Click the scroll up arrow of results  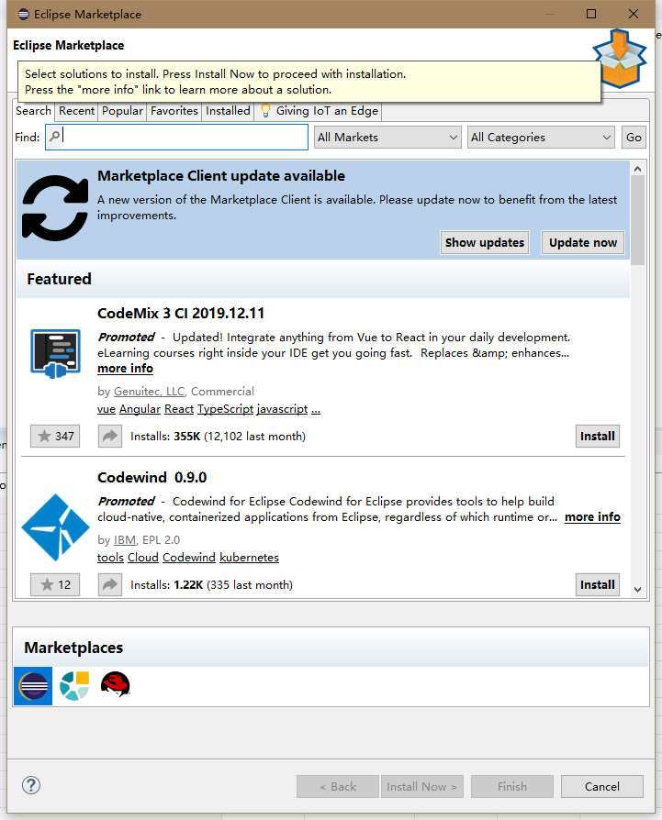coord(637,169)
